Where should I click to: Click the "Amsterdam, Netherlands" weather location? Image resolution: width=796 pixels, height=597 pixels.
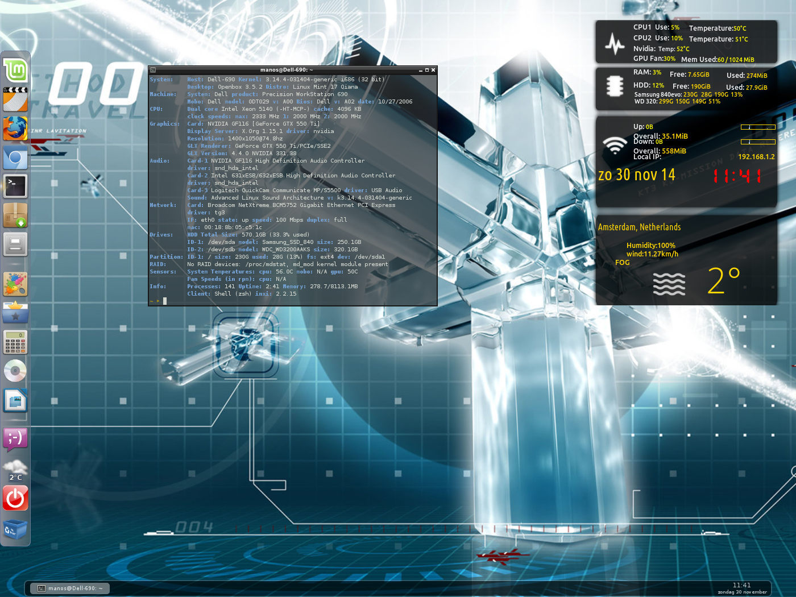click(x=639, y=227)
